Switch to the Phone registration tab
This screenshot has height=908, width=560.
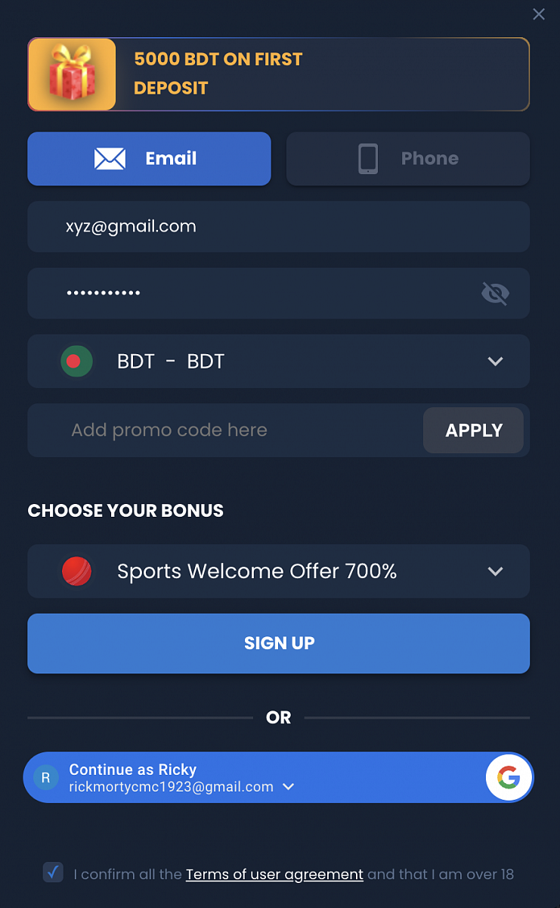[x=408, y=158]
